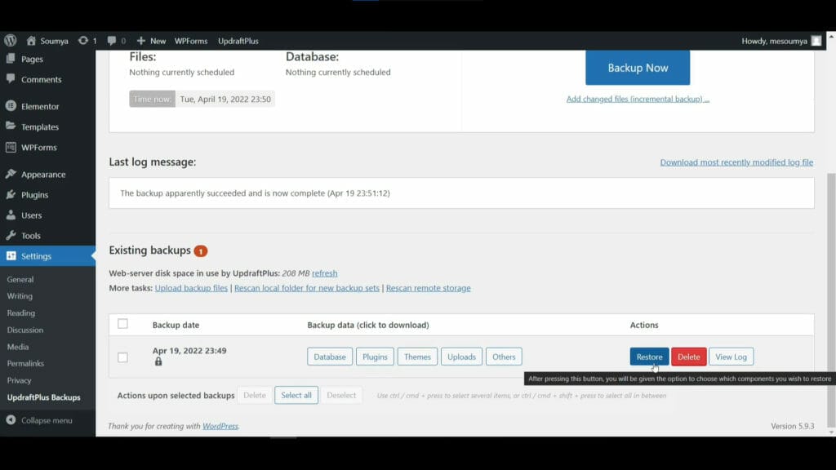Click the Collapse menu arrow icon
The width and height of the screenshot is (836, 470).
pos(11,420)
